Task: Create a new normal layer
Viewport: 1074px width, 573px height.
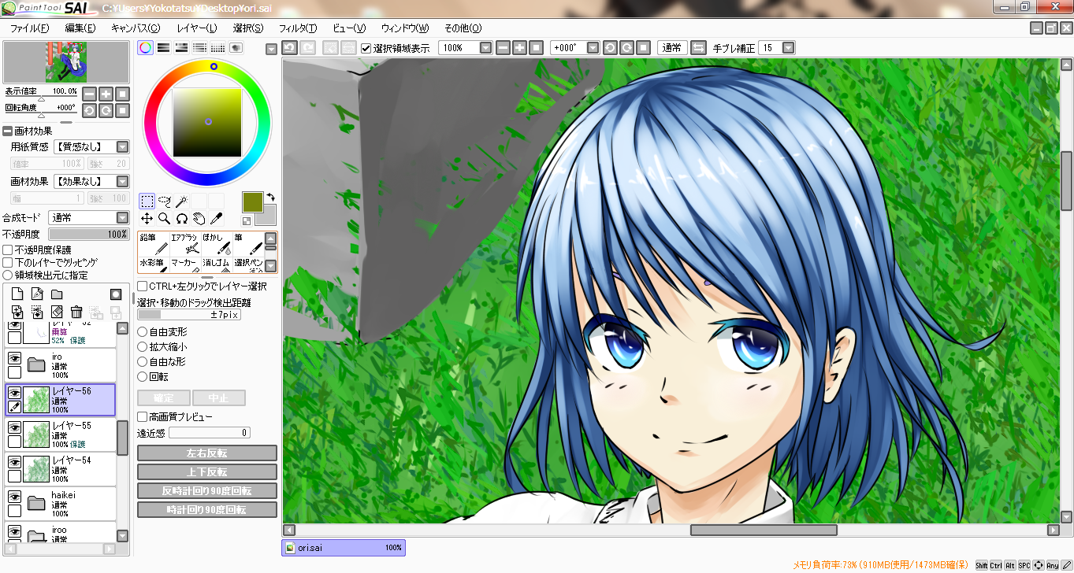Action: [x=17, y=294]
